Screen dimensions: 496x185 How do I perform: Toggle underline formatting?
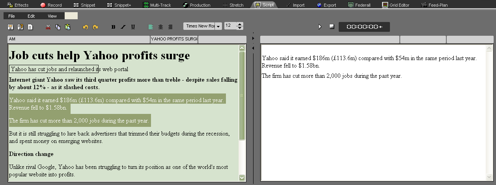pyautogui.click(x=133, y=27)
